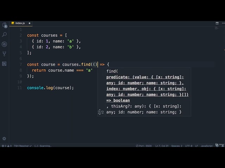Open the Search magnifier in activity bar
The image size is (225, 168).
pyautogui.click(x=5, y=34)
